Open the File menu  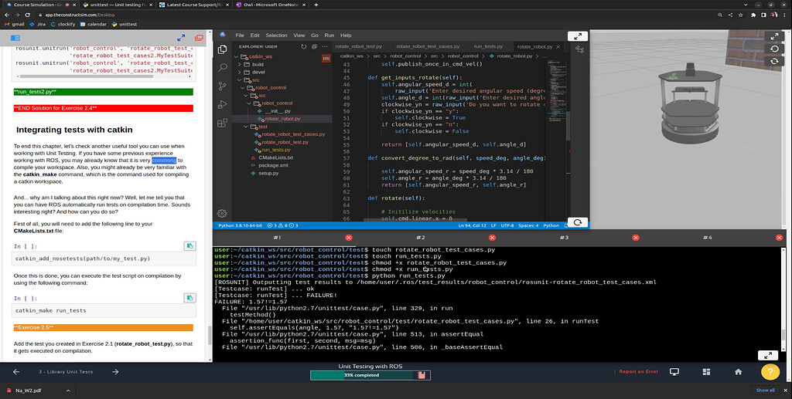click(240, 36)
